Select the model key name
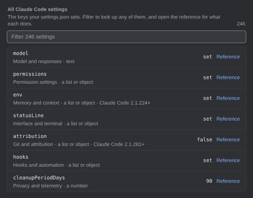This screenshot has width=253, height=198. tap(21, 53)
